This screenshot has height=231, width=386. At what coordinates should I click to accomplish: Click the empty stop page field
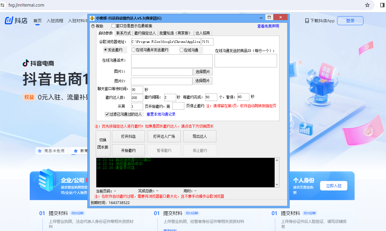[x=178, y=106]
